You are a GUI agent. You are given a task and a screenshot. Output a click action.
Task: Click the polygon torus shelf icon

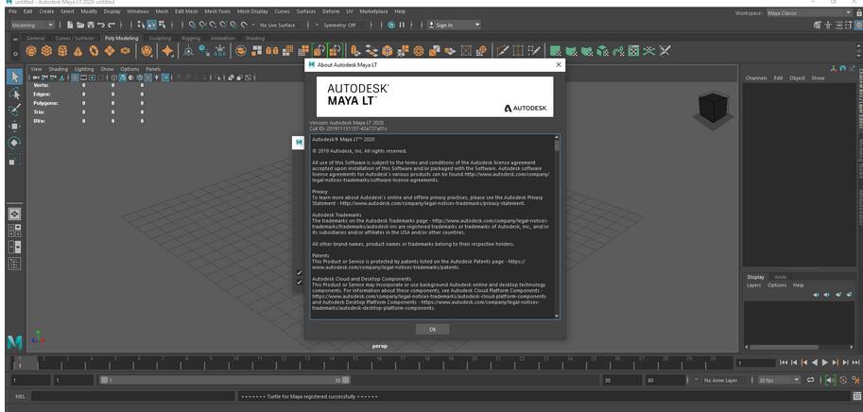(94, 51)
